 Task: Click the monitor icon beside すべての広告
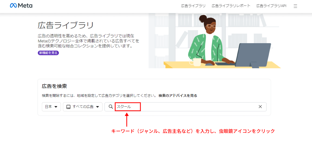point(68,107)
